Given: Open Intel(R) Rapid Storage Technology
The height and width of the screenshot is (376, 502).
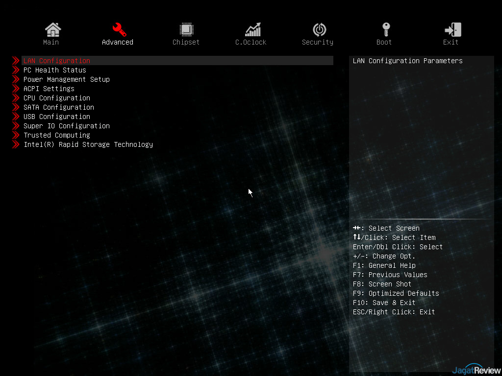Looking at the screenshot, I should (88, 144).
